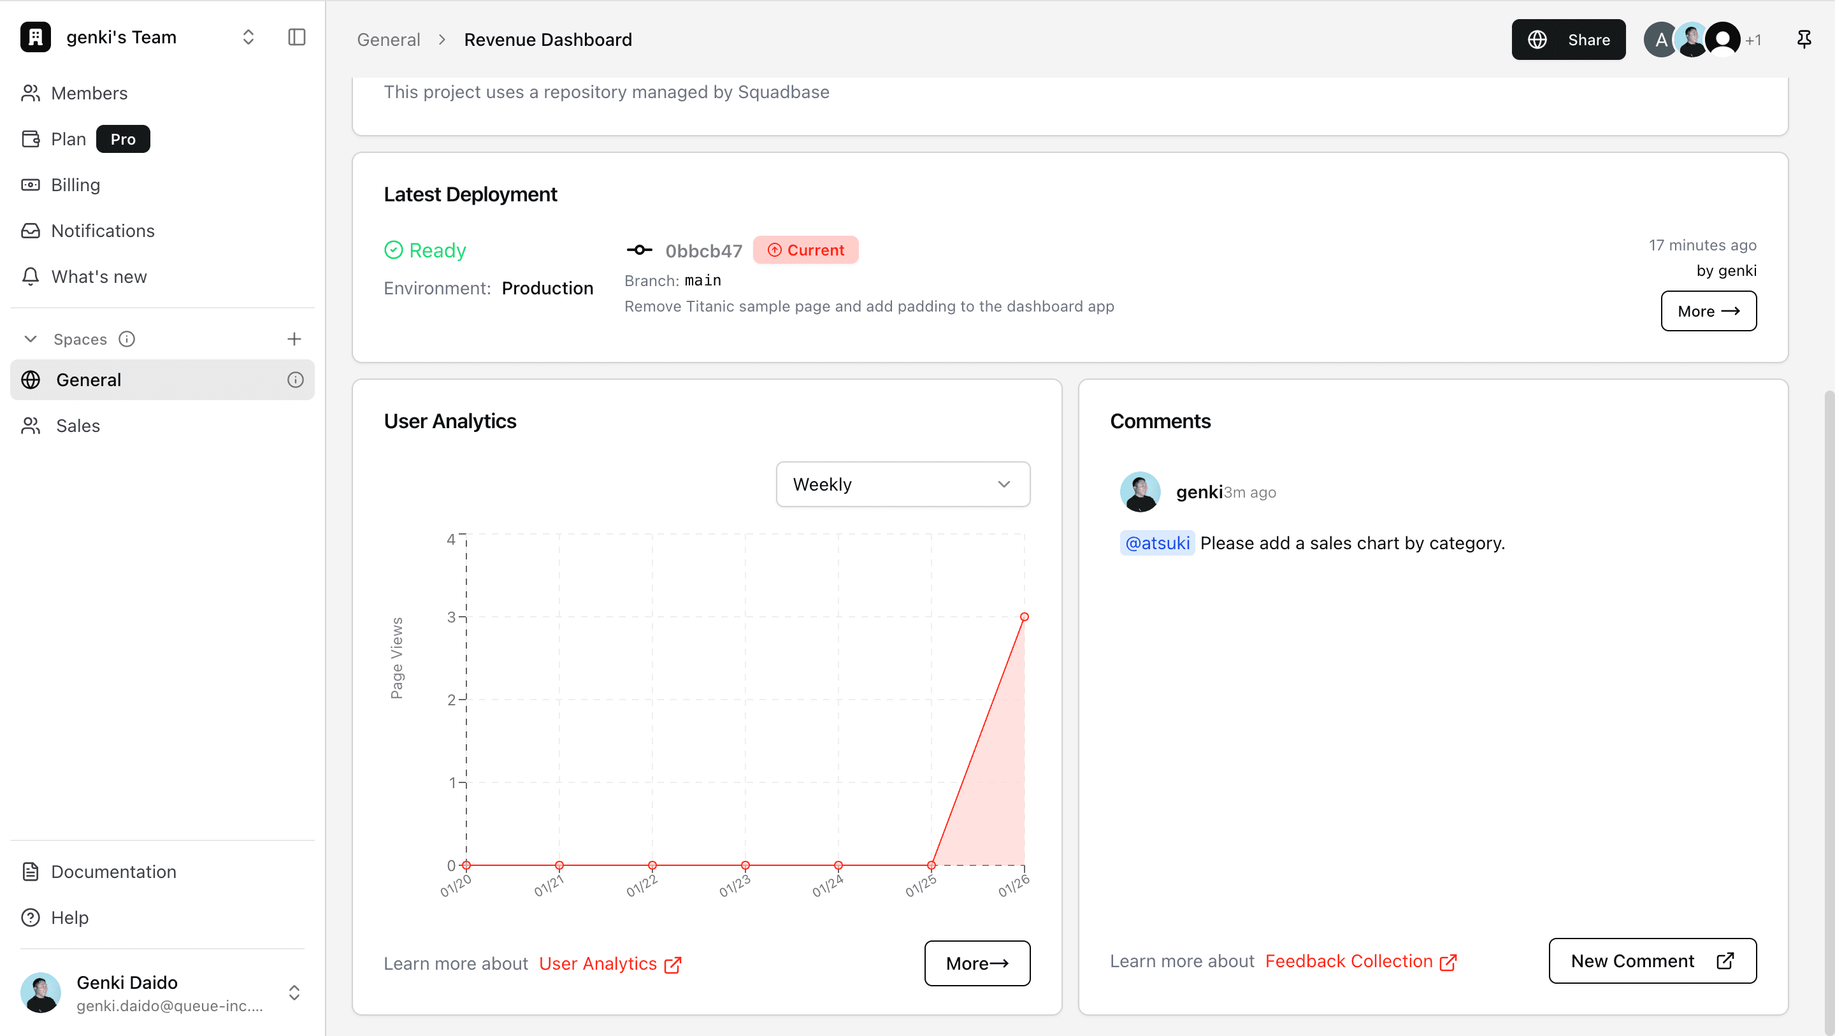Click the General breadcrumb link
This screenshot has height=1036, width=1835.
tap(388, 40)
